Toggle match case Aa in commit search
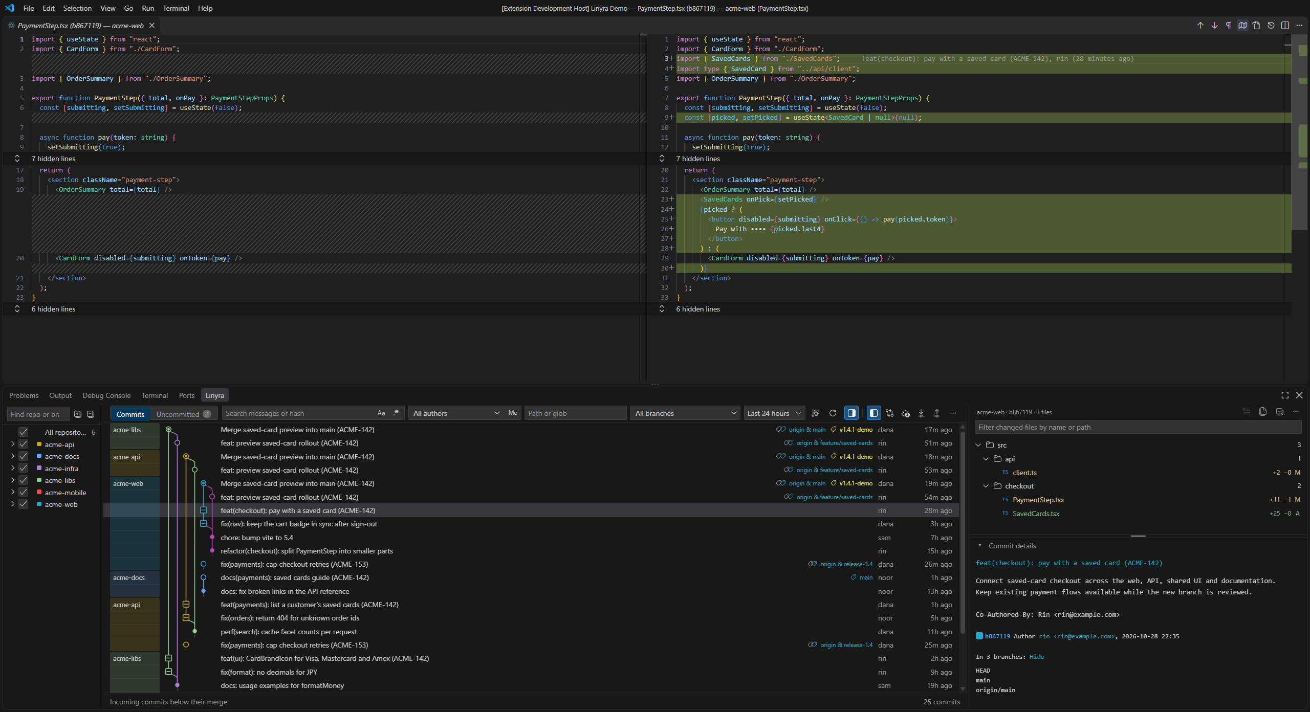The width and height of the screenshot is (1310, 712). click(381, 413)
